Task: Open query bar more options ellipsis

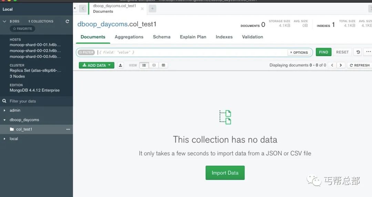Action: coord(368,52)
